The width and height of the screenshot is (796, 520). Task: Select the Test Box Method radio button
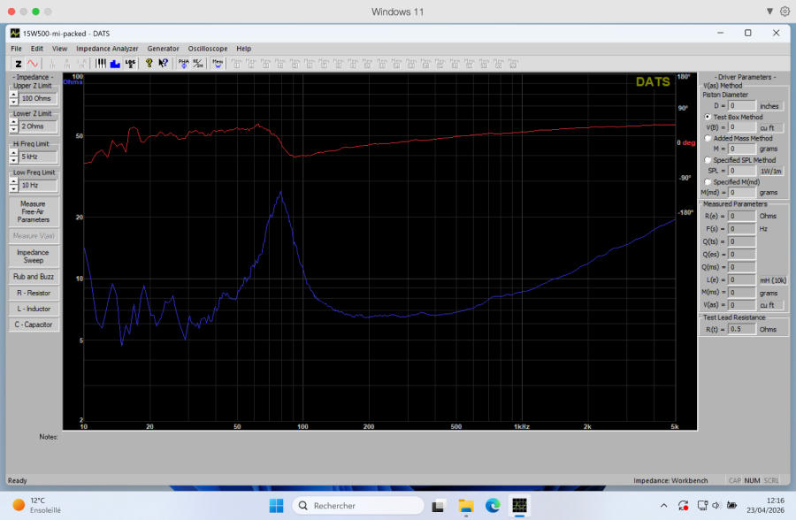click(x=708, y=117)
